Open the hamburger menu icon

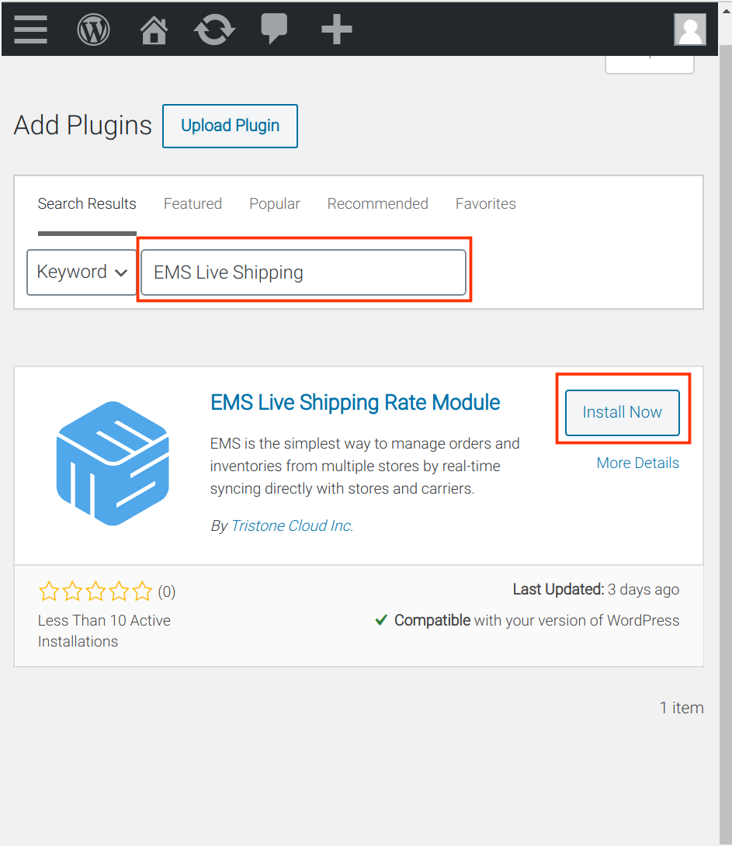coord(31,29)
